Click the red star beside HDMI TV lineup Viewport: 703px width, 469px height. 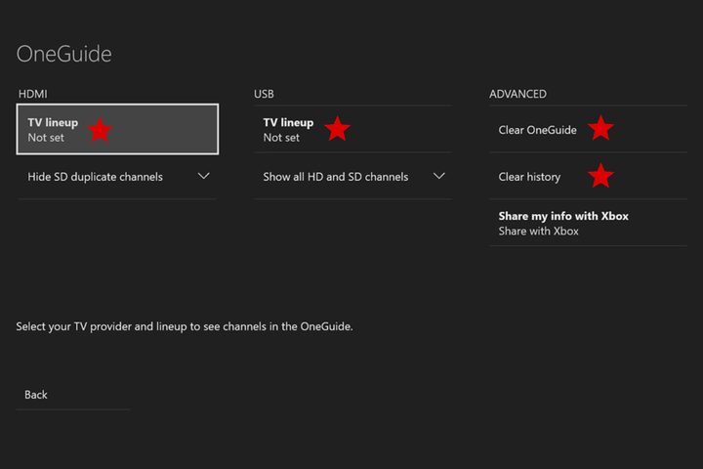coord(100,129)
